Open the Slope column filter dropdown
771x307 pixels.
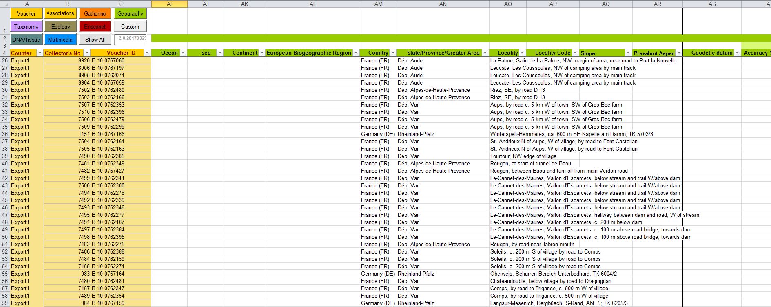point(628,53)
